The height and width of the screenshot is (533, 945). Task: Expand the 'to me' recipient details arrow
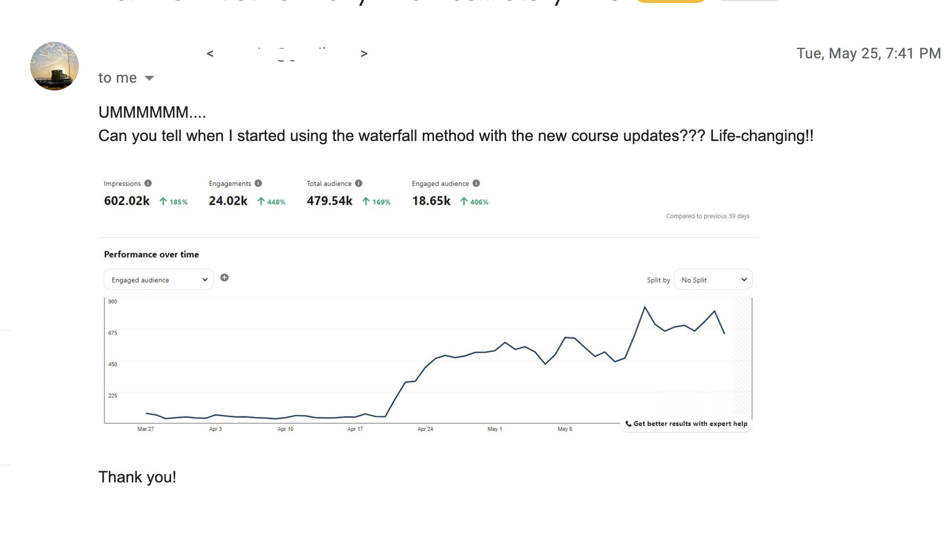click(x=149, y=78)
